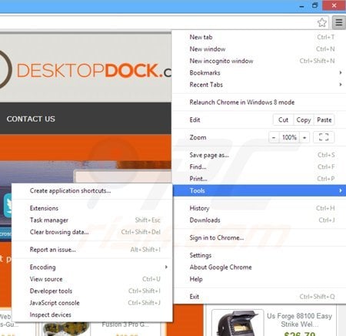The height and width of the screenshot is (336, 346).
Task: Expand the Bookmarks submenu
Action: pos(259,72)
